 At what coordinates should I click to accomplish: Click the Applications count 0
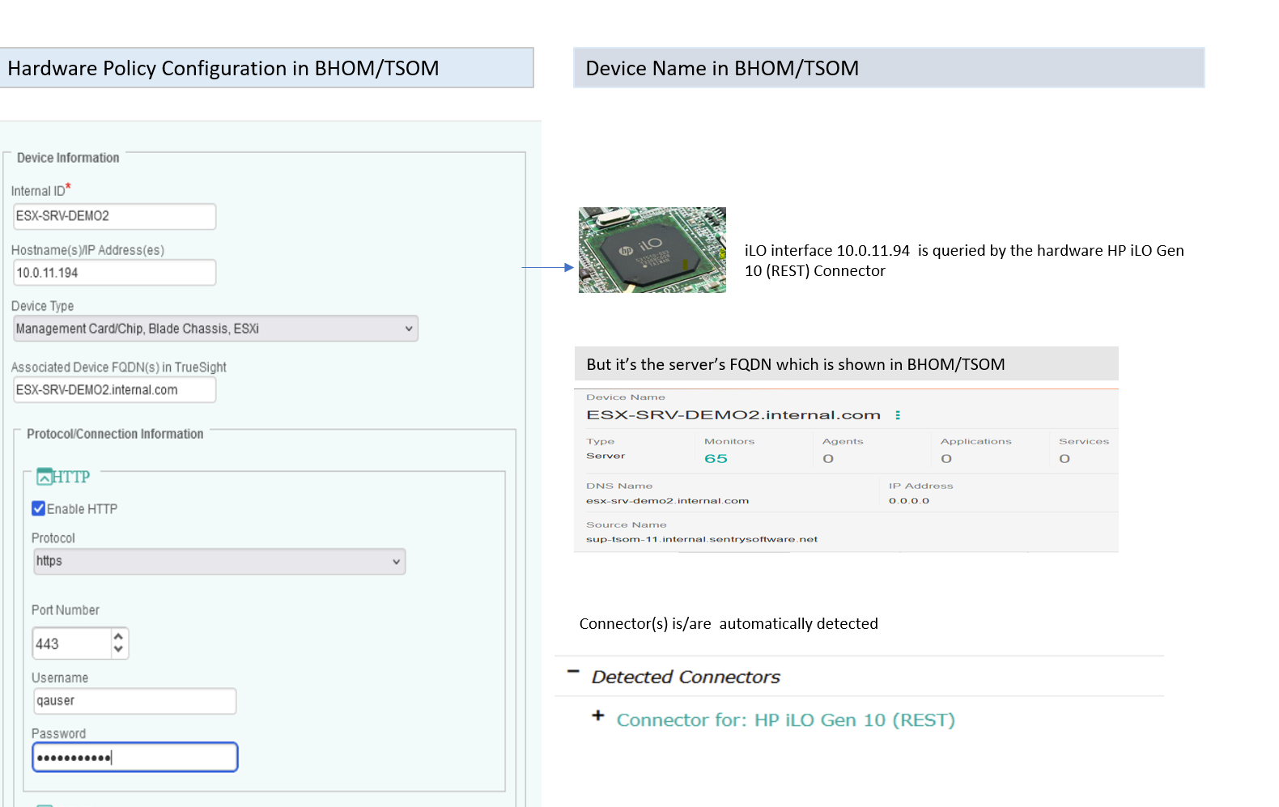point(946,459)
